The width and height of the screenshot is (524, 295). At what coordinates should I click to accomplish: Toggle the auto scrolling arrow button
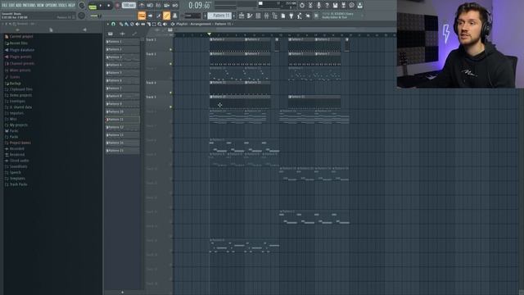coord(150,16)
